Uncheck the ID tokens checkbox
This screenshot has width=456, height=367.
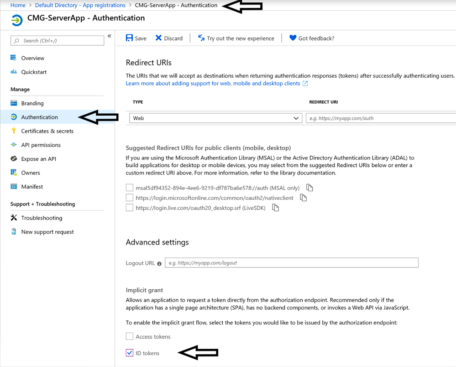click(x=130, y=353)
